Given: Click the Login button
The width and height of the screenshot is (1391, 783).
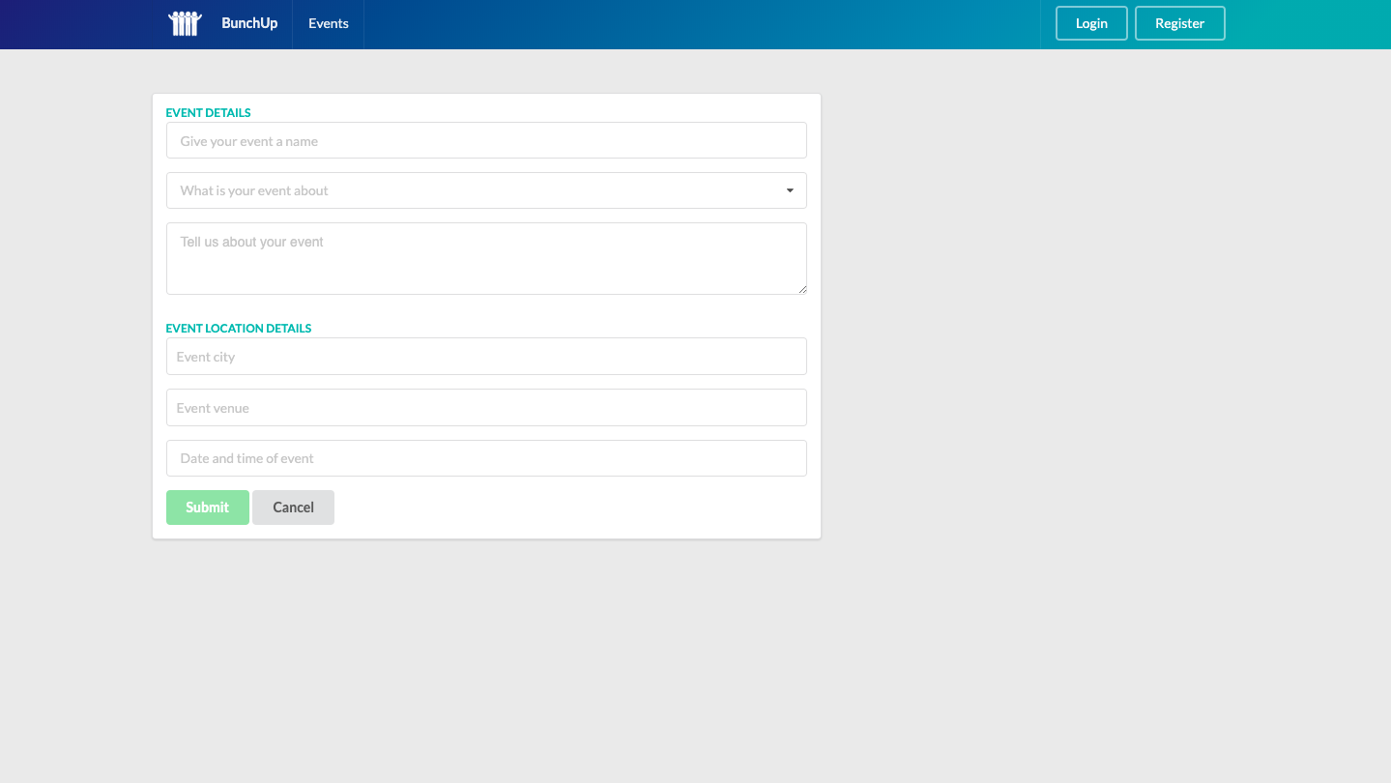Looking at the screenshot, I should click(1091, 23).
